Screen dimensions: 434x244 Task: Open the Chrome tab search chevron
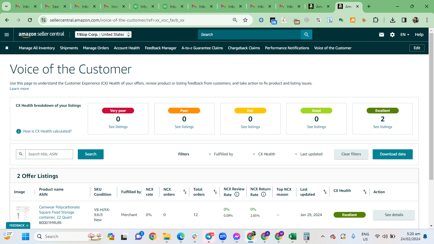coord(6,7)
